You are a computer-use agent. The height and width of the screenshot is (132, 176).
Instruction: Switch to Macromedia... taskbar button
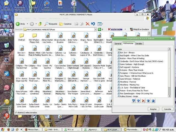point(131,130)
